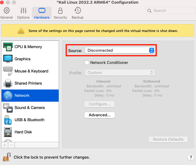
Task: Click the CPU & Memory chip icon
Action: pos(8,47)
